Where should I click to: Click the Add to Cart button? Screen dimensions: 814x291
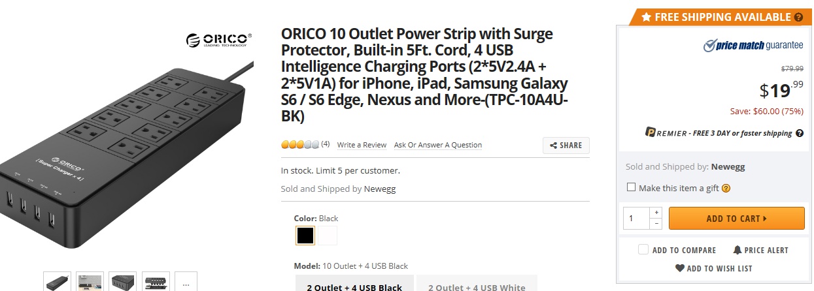[x=736, y=219]
